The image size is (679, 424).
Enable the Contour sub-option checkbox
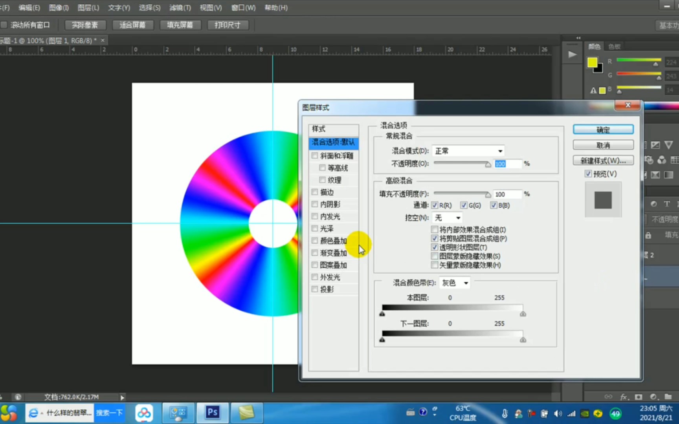[x=323, y=168]
